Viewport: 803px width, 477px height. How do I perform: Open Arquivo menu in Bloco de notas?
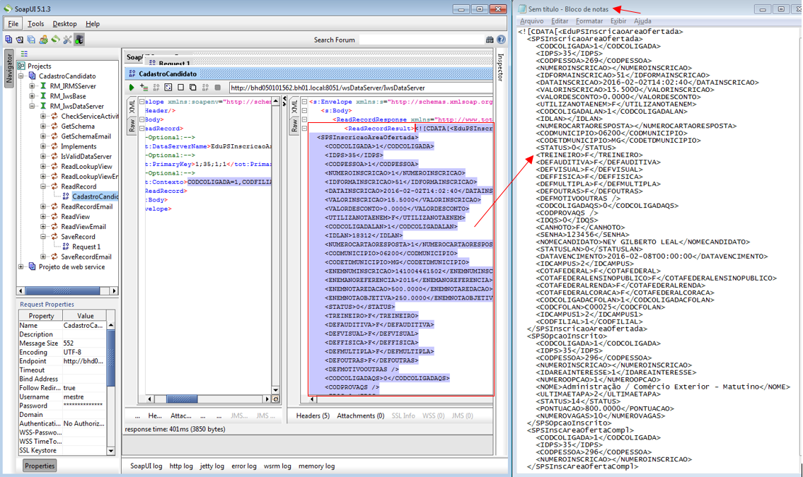click(x=531, y=21)
